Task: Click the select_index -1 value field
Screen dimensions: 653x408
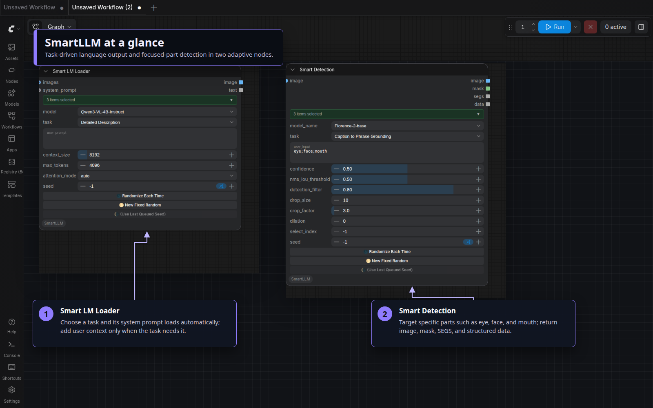Action: (x=407, y=231)
